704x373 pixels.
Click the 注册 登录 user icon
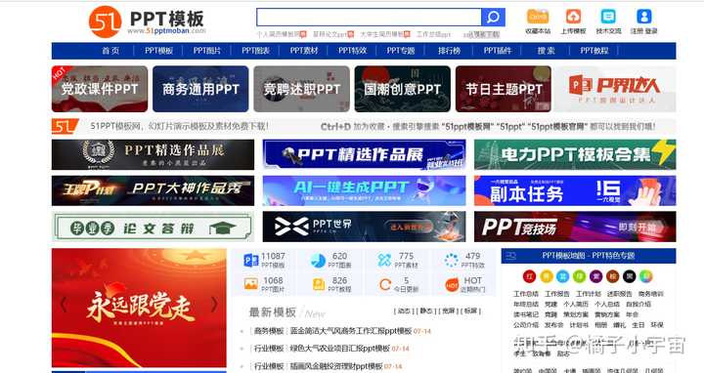[x=643, y=17]
